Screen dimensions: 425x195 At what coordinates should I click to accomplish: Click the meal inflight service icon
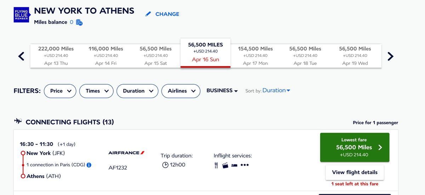(216, 165)
